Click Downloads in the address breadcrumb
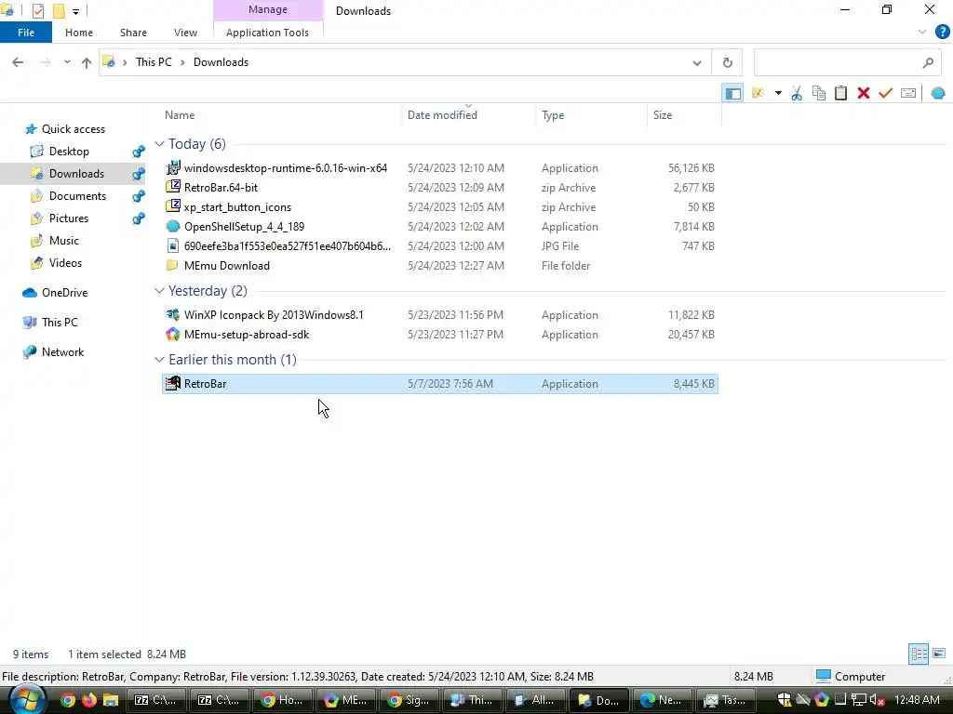The image size is (953, 714). [221, 62]
